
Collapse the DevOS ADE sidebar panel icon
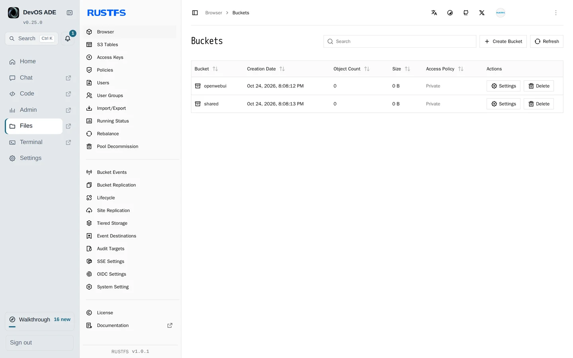coord(70,13)
